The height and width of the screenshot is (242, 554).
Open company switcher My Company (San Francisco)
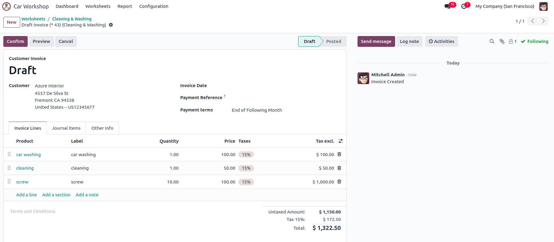(505, 6)
